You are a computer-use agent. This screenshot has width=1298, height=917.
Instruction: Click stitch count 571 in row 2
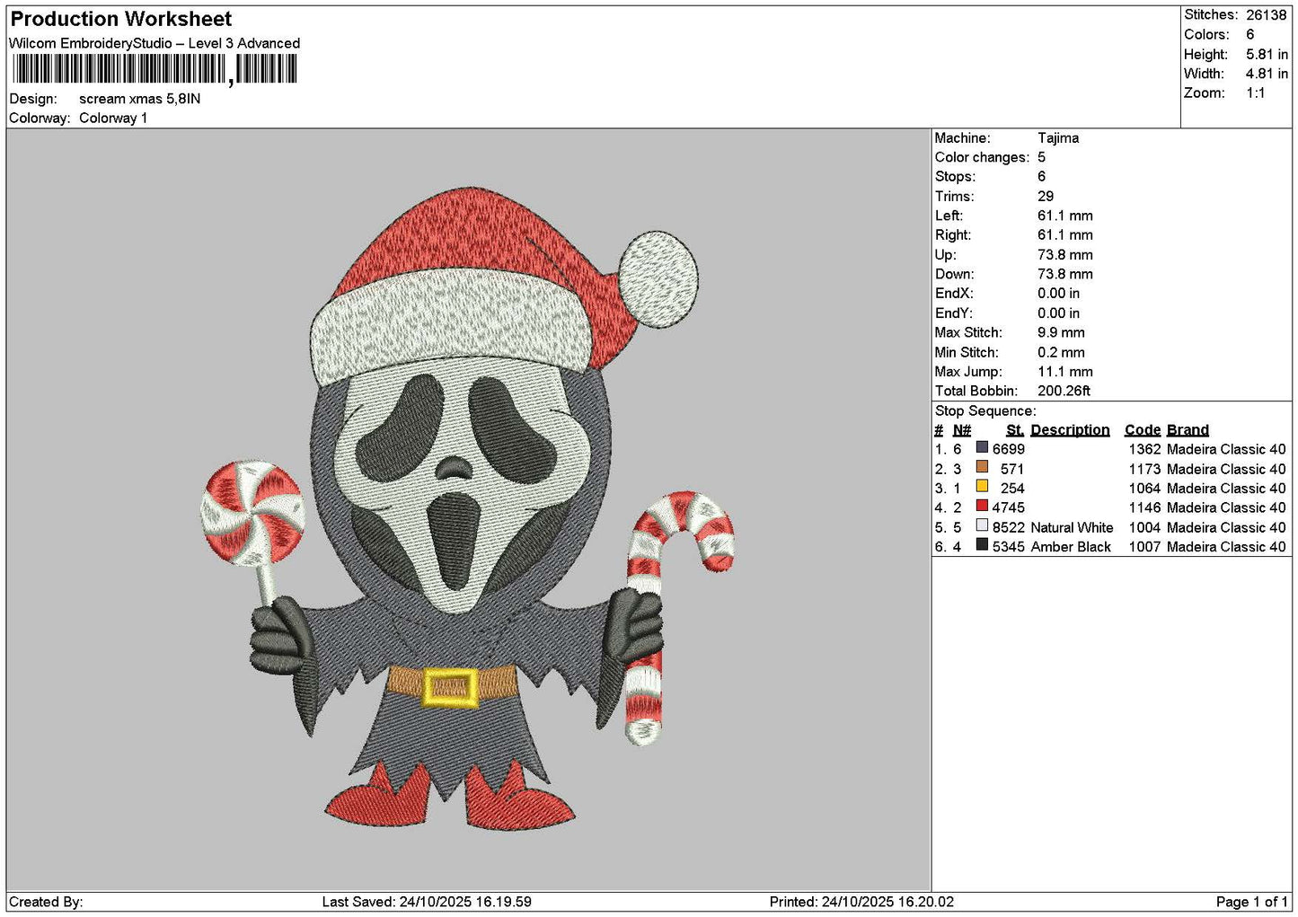pos(1012,469)
